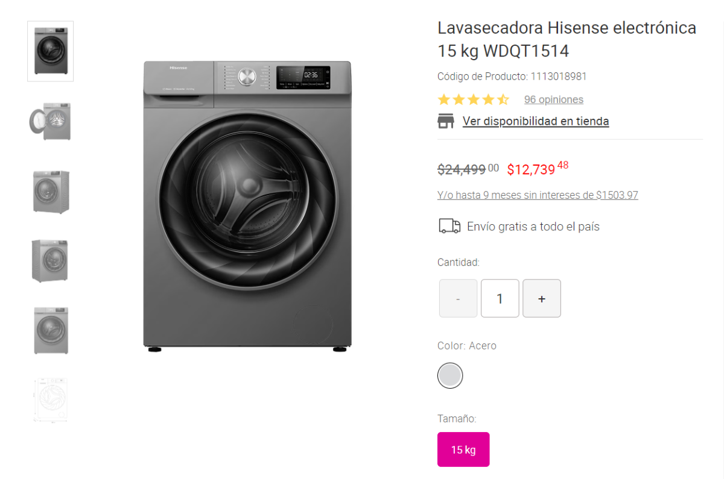724x479 pixels.
Task: Open the 96 opiniones reviews link
Action: (x=554, y=99)
